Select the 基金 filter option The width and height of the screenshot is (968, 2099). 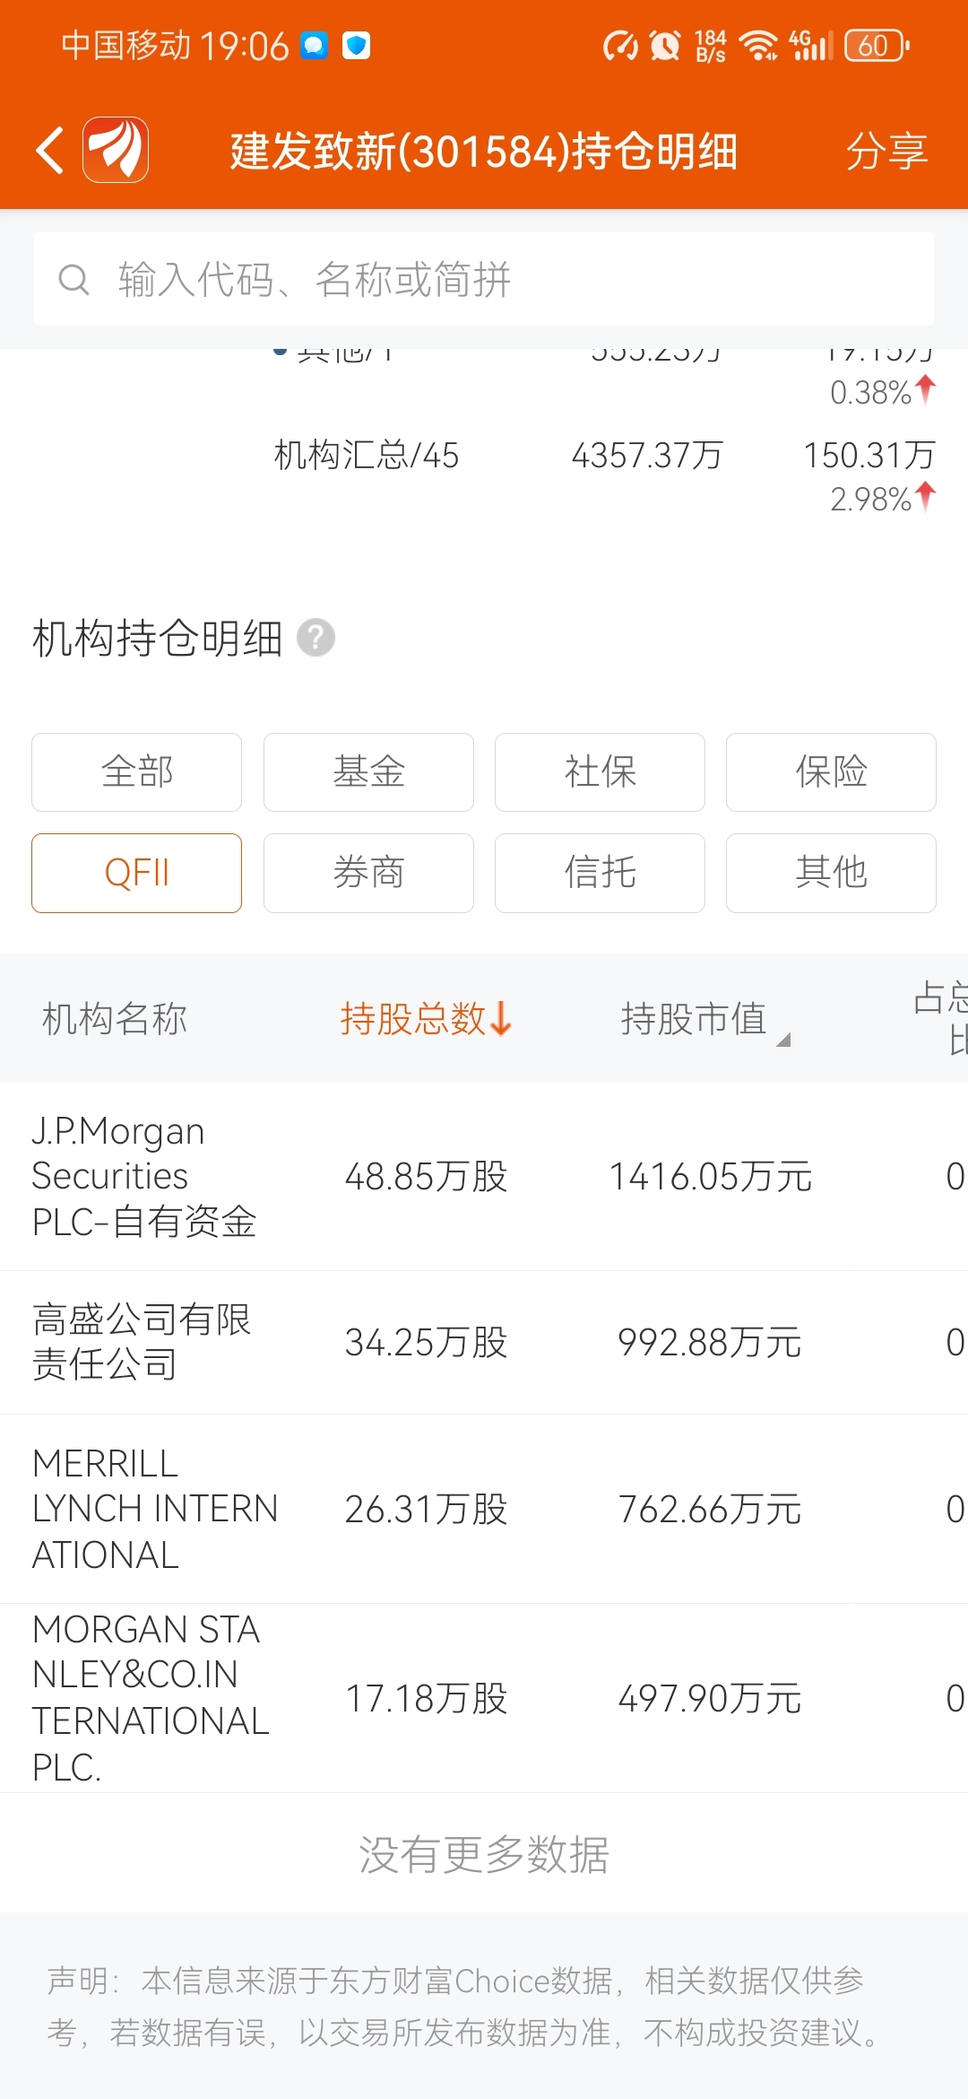pyautogui.click(x=368, y=772)
